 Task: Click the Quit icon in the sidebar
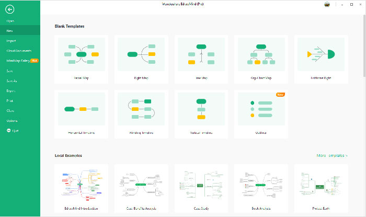point(9,130)
